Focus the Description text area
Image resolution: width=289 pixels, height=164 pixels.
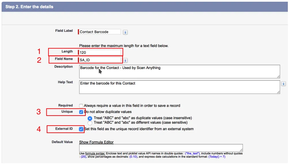(x=180, y=72)
